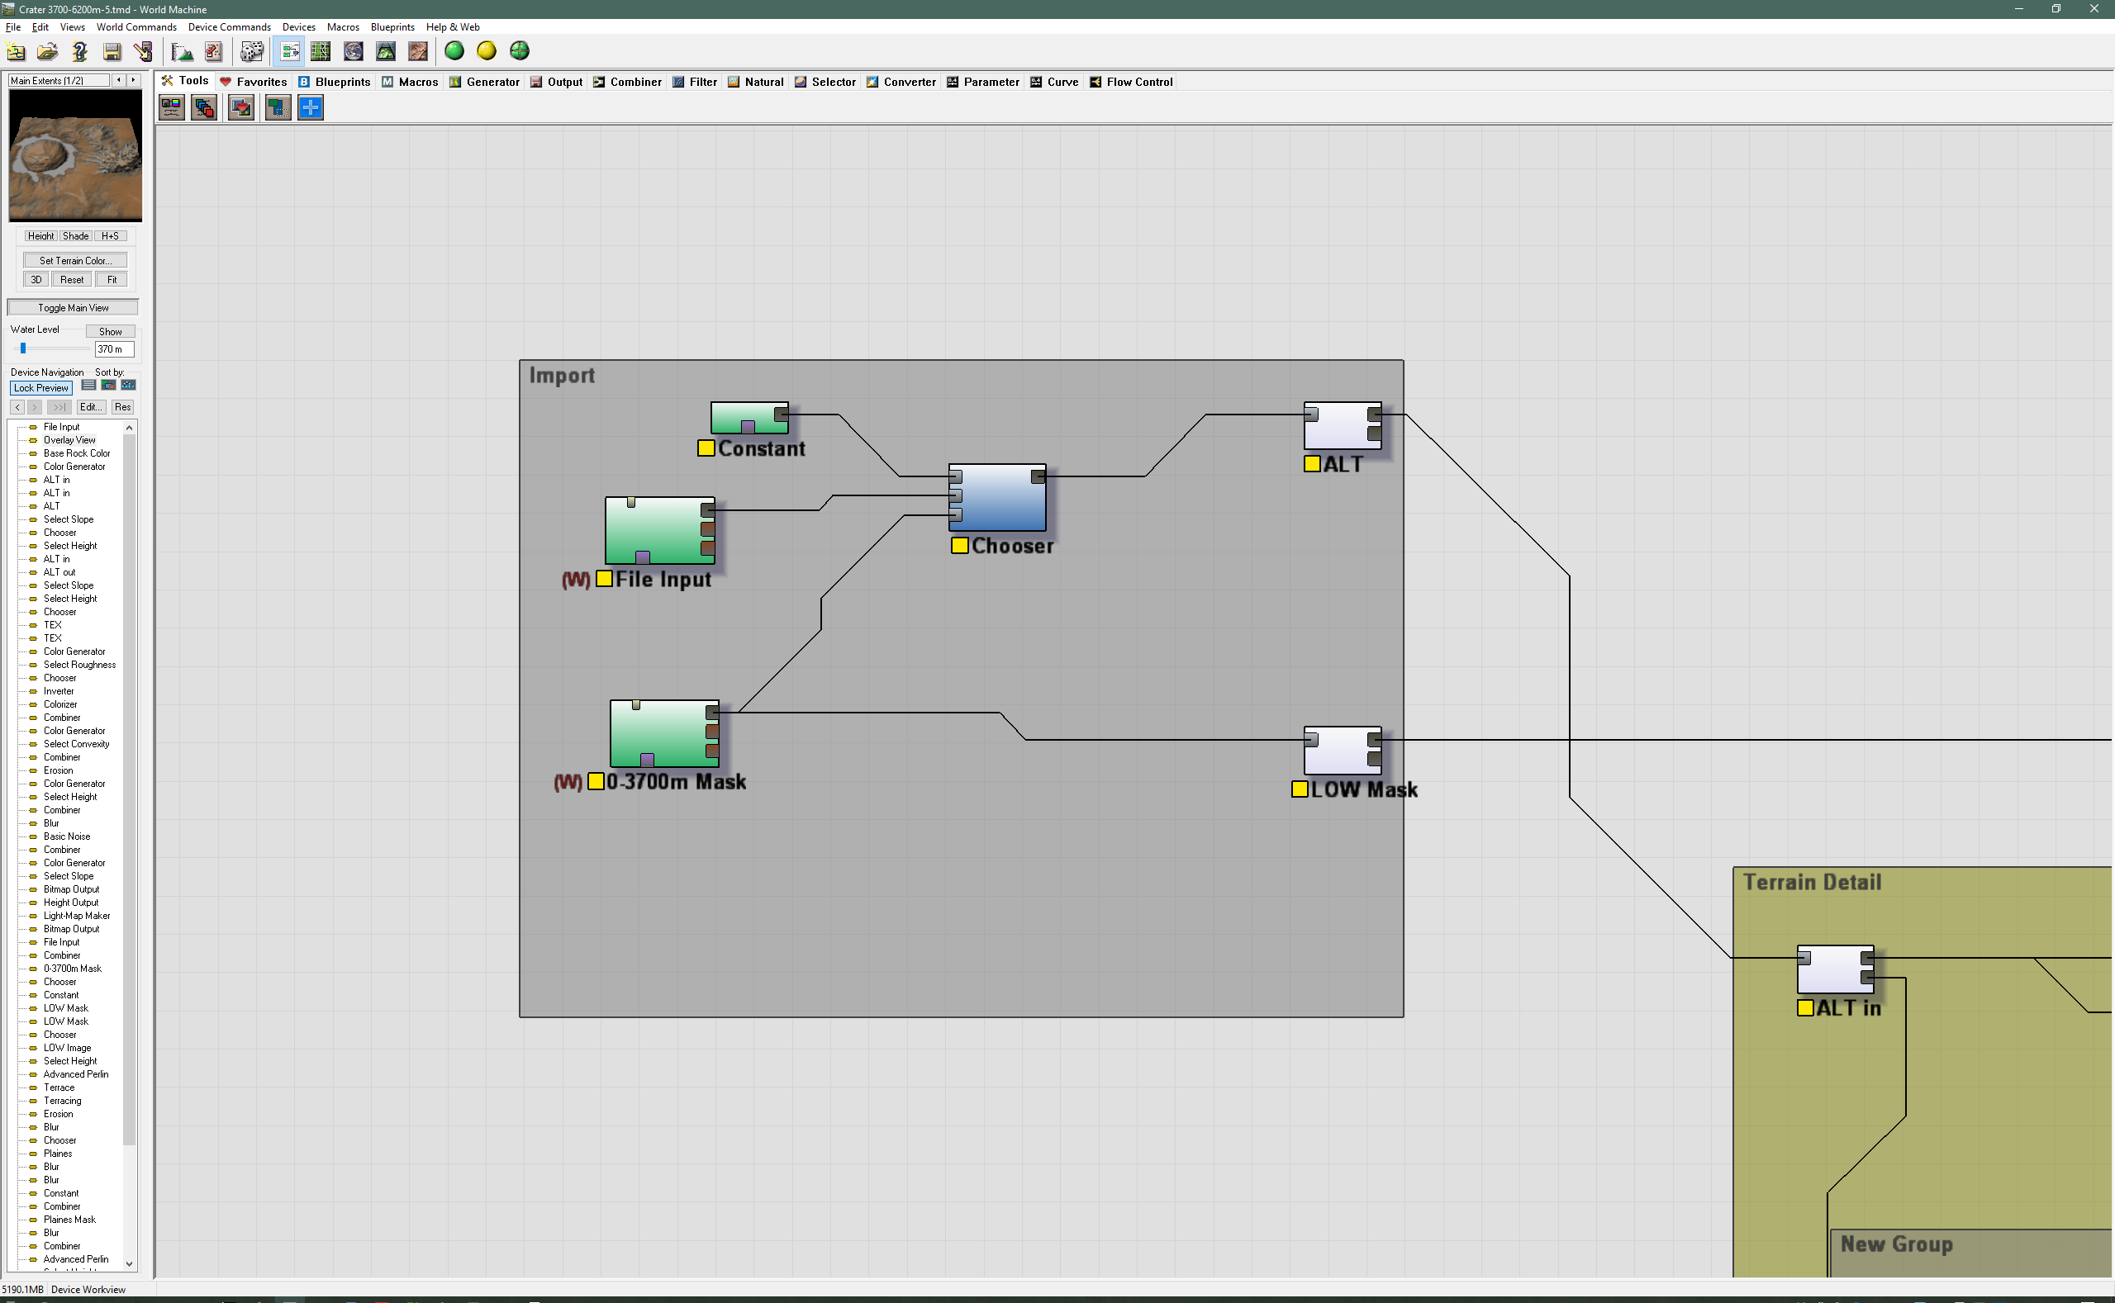Click next arrow beside Main Extents

pyautogui.click(x=134, y=80)
